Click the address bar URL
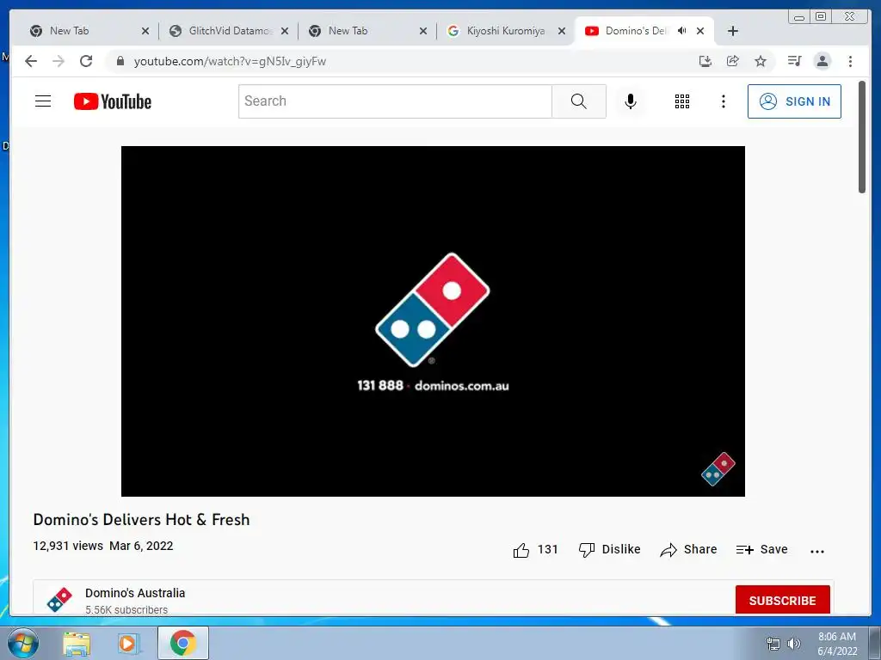Image resolution: width=881 pixels, height=660 pixels. 230,61
